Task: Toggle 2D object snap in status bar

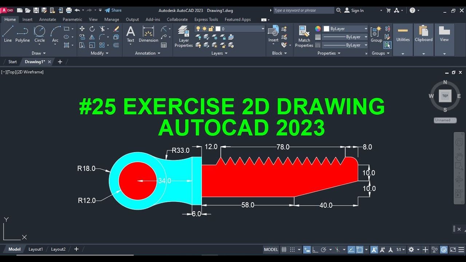Action: click(x=360, y=250)
